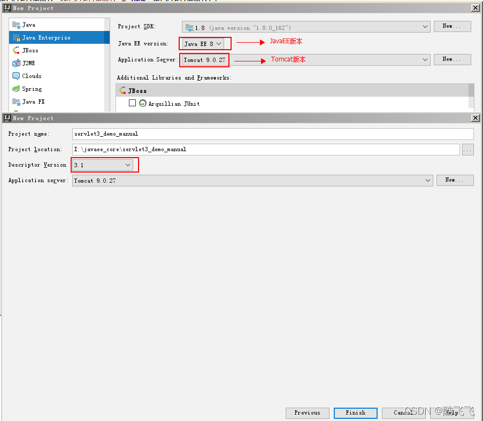483x421 pixels.
Task: Select the JBoss group header in frameworks list
Action: (x=292, y=90)
